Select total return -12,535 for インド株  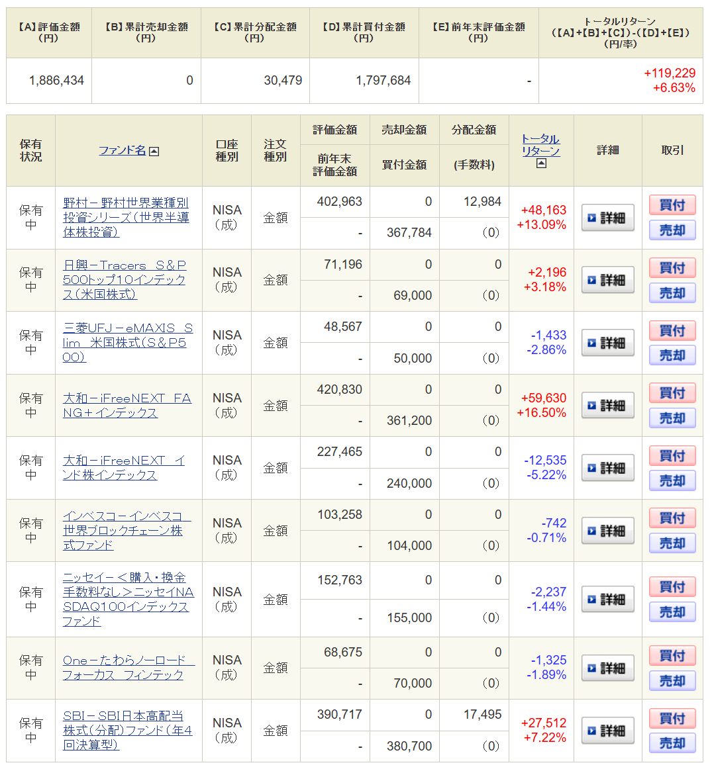[545, 460]
